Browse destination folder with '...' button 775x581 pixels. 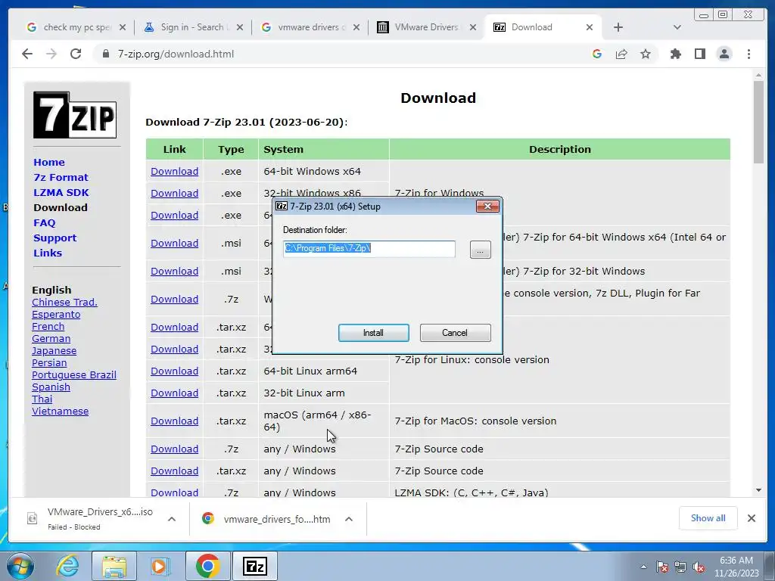point(480,250)
